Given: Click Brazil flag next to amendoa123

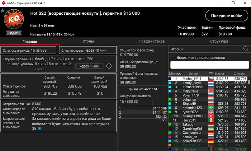Looking at the screenshot, I should pyautogui.click(x=211, y=108).
